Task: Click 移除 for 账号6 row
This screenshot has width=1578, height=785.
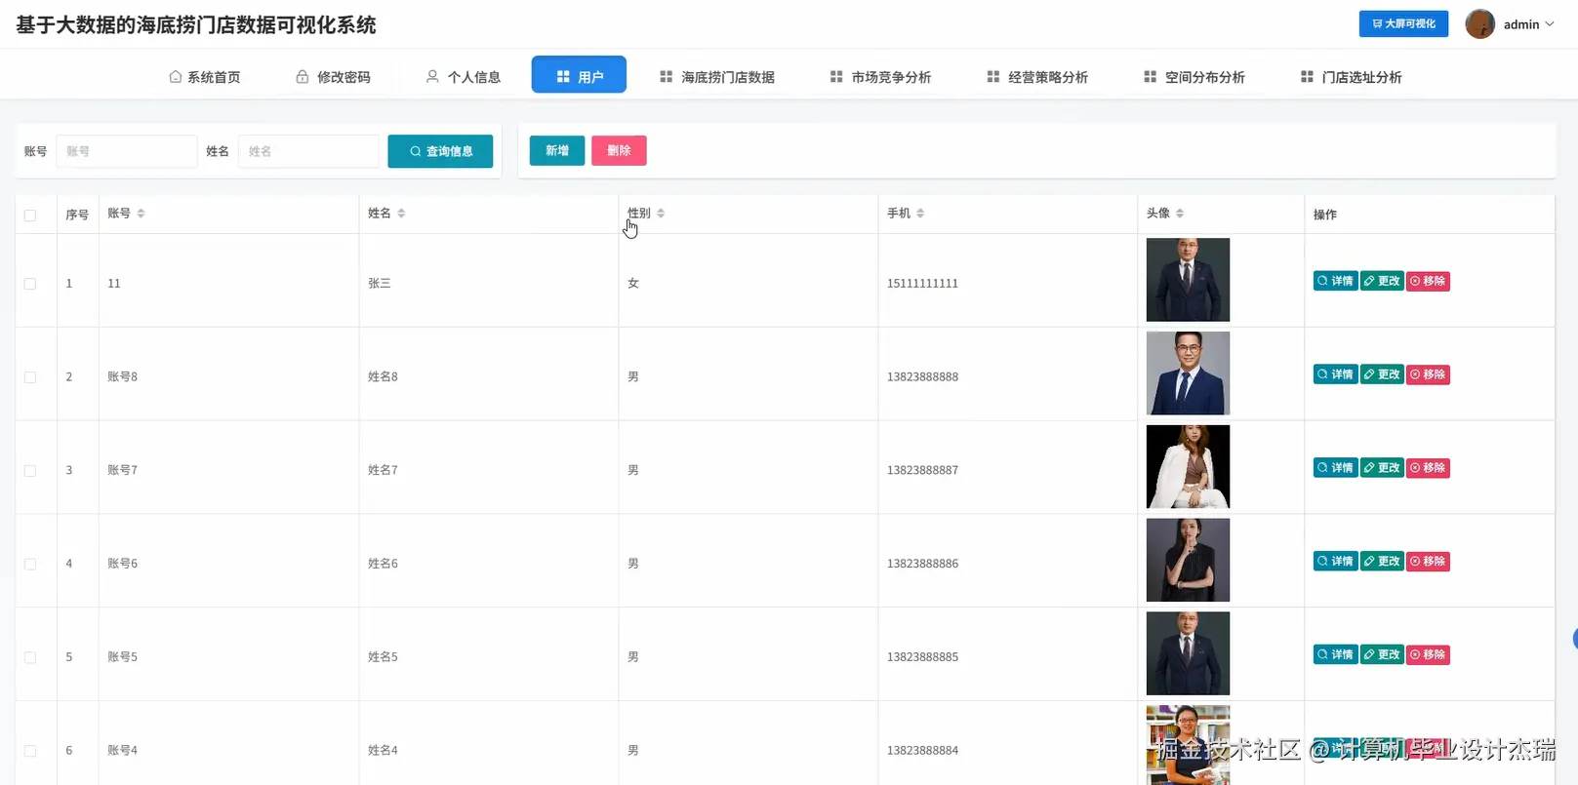Action: click(1428, 562)
